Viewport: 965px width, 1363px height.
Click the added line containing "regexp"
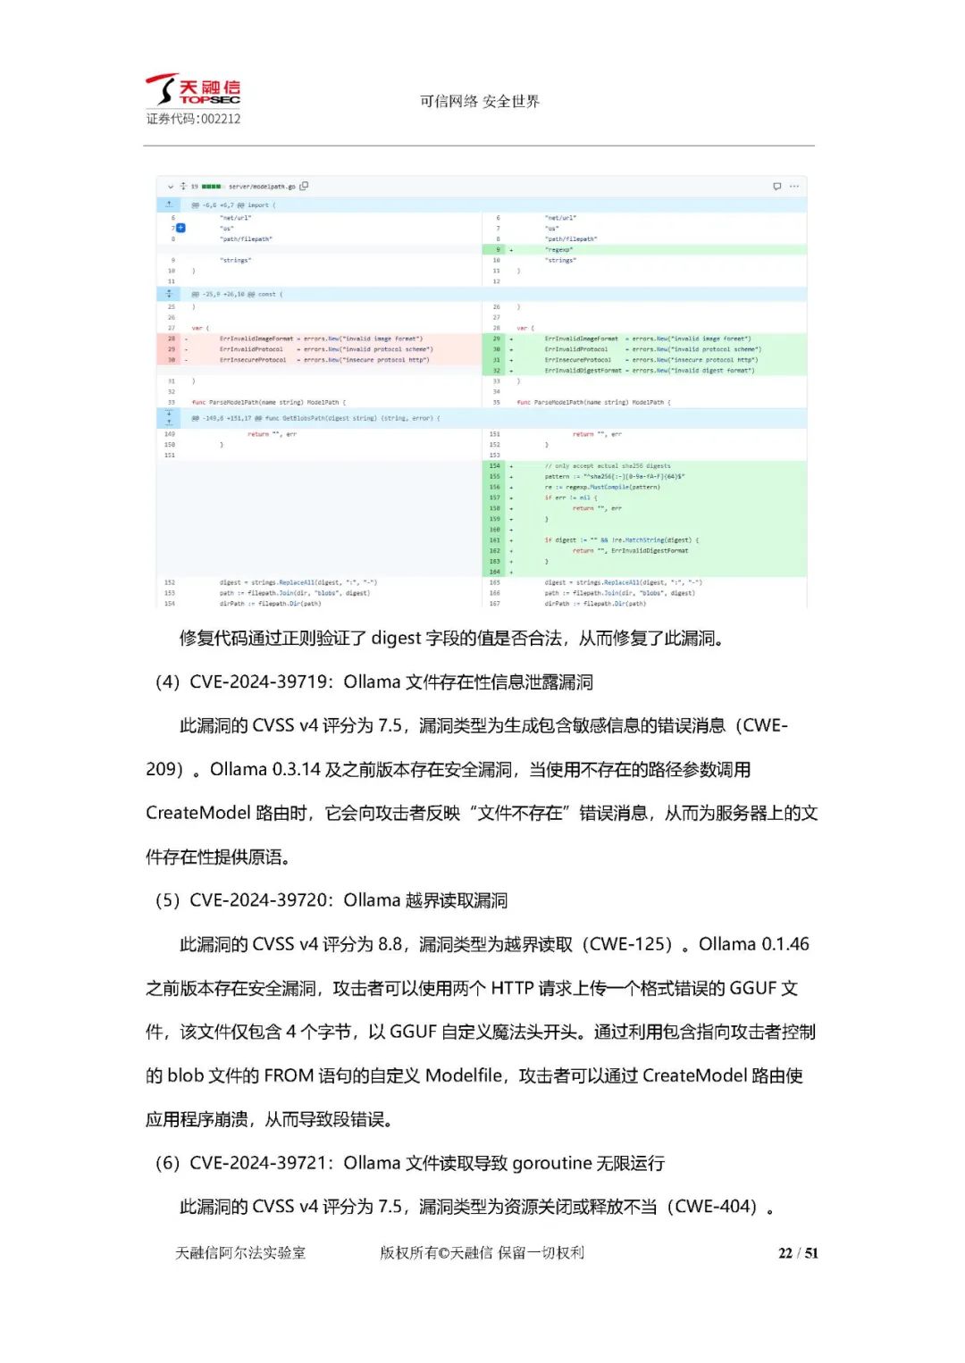644,249
